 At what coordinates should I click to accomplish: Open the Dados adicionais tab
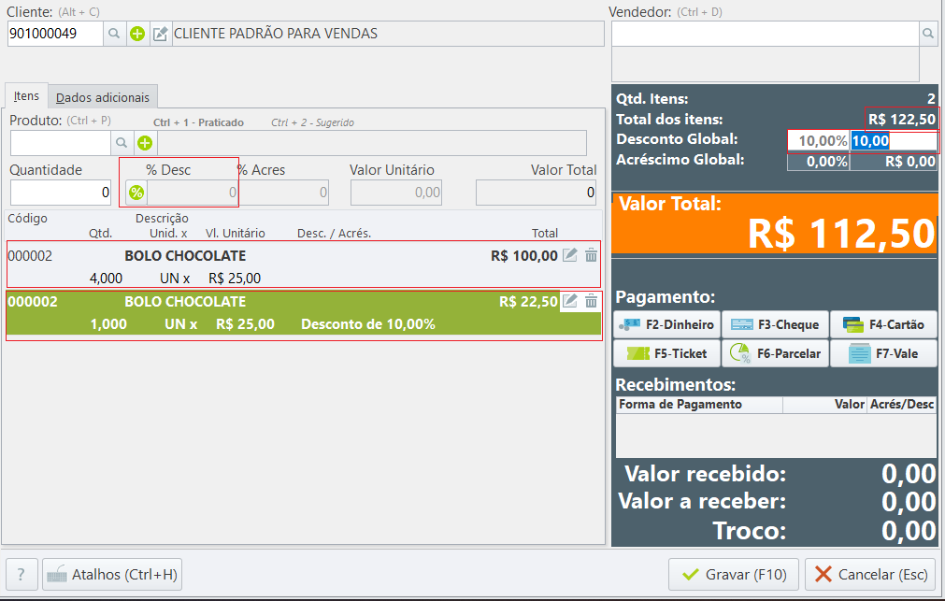tap(103, 97)
